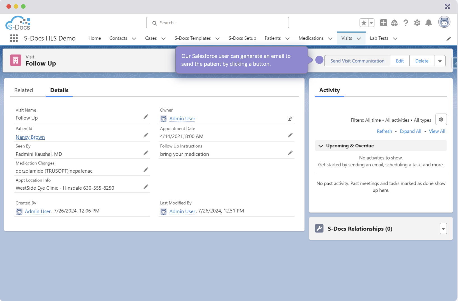Click the S-Docs Relationships (0) header
The width and height of the screenshot is (458, 301).
(360, 229)
